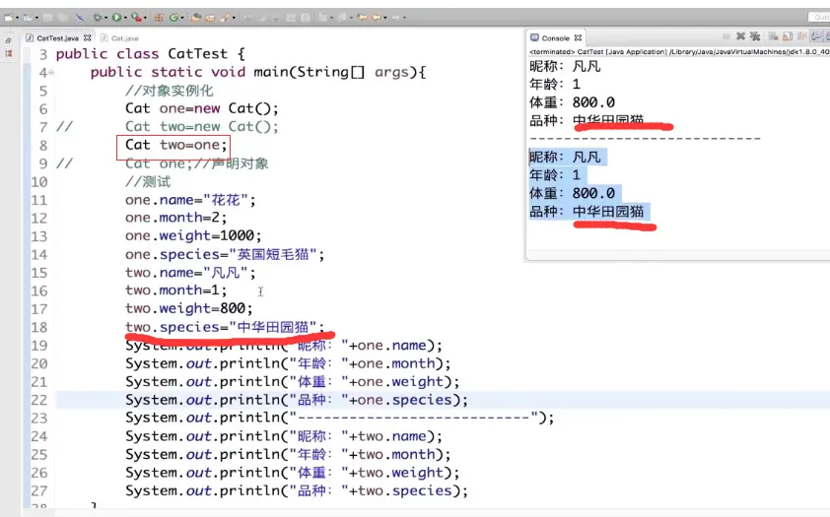Viewport: 830px width, 517px height.
Task: Click the Debug bug icon in toolbar
Action: [x=98, y=18]
